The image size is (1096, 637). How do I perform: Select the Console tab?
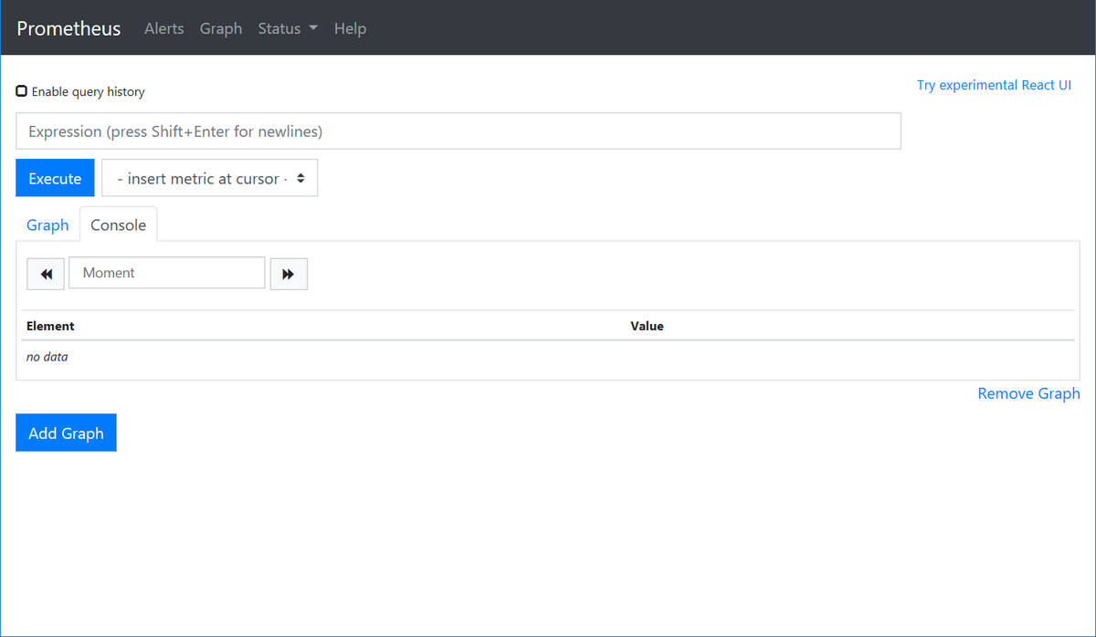click(119, 225)
